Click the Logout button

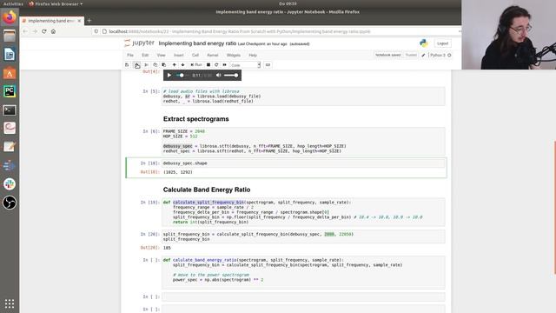click(442, 43)
